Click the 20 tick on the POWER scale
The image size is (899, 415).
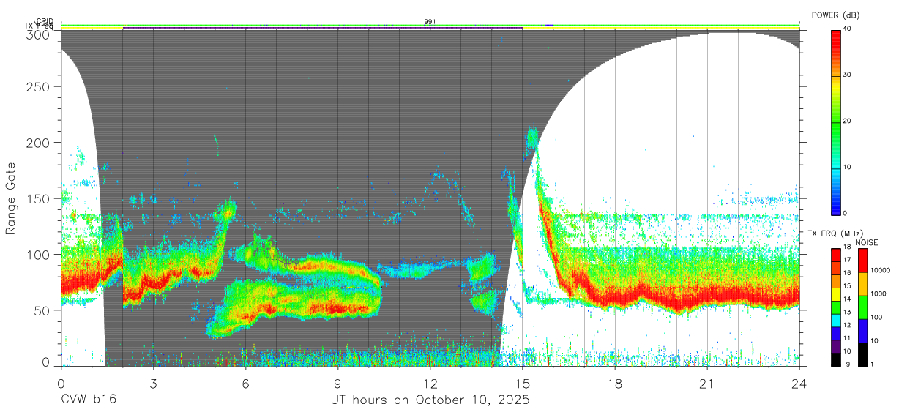(x=847, y=121)
